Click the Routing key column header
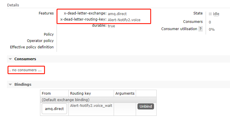This screenshot has height=119, width=230. coord(80,94)
